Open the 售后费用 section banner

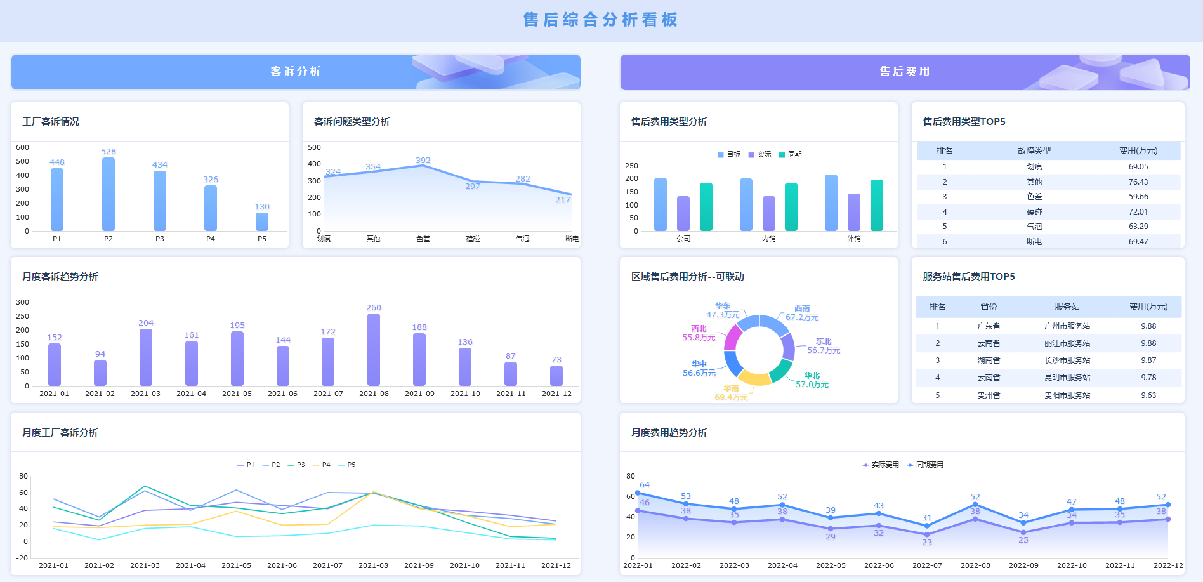(905, 72)
